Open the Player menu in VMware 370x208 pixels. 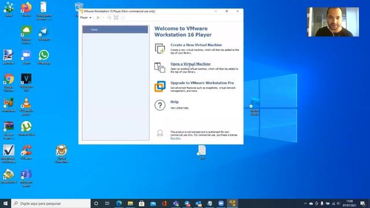(86, 18)
